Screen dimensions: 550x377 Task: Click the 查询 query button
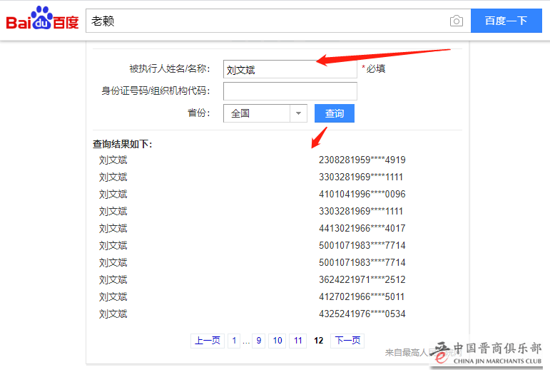[x=334, y=113]
